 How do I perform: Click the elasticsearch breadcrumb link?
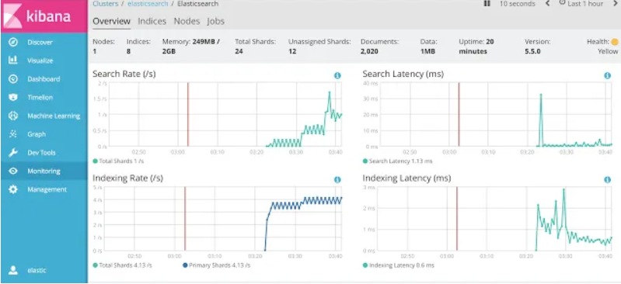(x=148, y=4)
